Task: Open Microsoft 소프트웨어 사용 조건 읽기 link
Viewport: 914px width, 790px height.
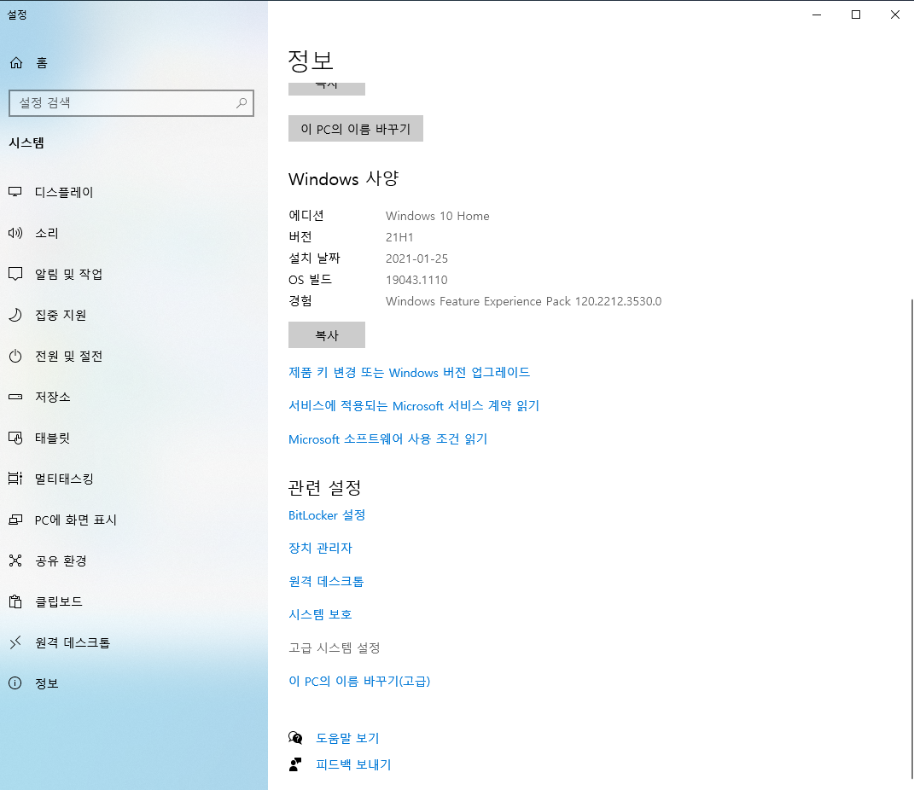Action: [x=387, y=439]
